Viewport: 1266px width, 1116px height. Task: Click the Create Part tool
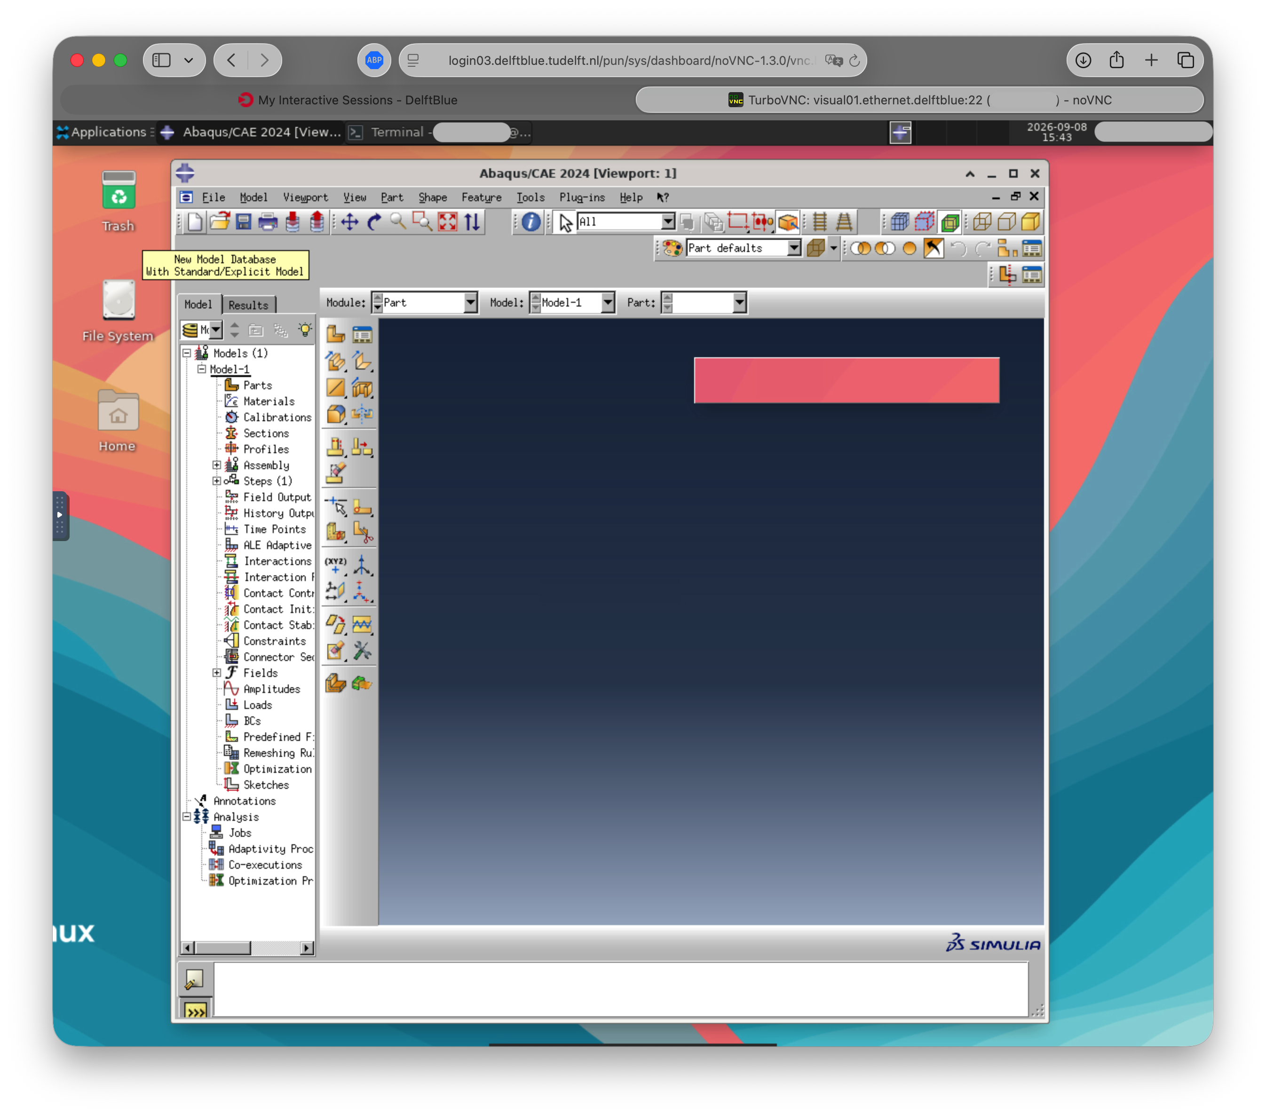point(336,334)
